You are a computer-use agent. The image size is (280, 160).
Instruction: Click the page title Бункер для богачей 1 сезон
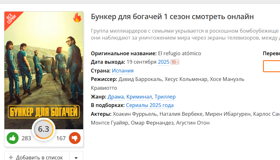(172, 17)
